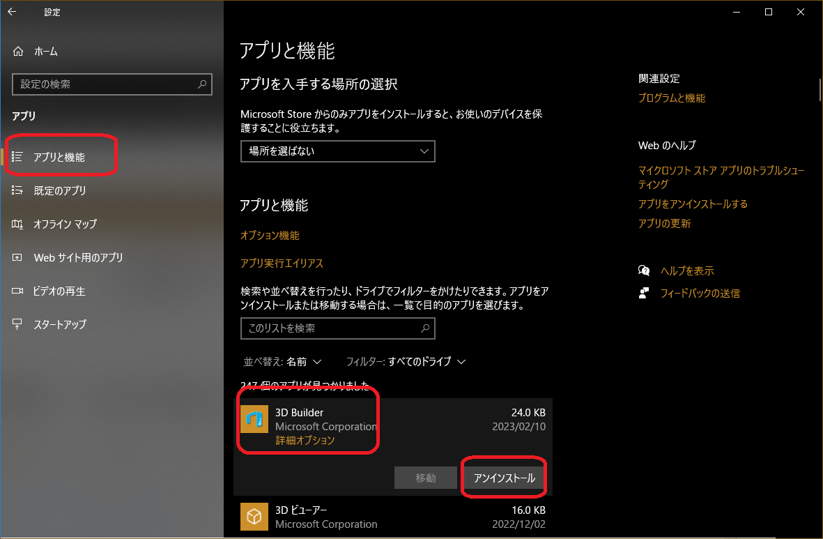Click the 24.0 KB size of 3D Builder
The width and height of the screenshot is (823, 539).
coord(528,413)
